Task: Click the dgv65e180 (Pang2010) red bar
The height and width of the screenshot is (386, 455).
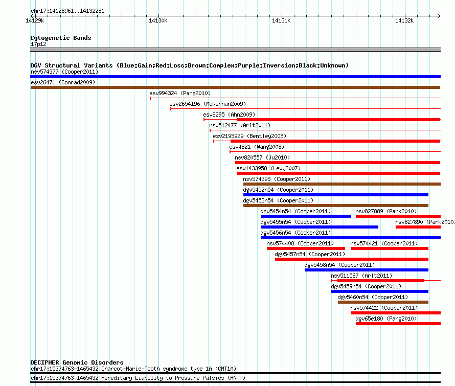Action: (x=398, y=324)
